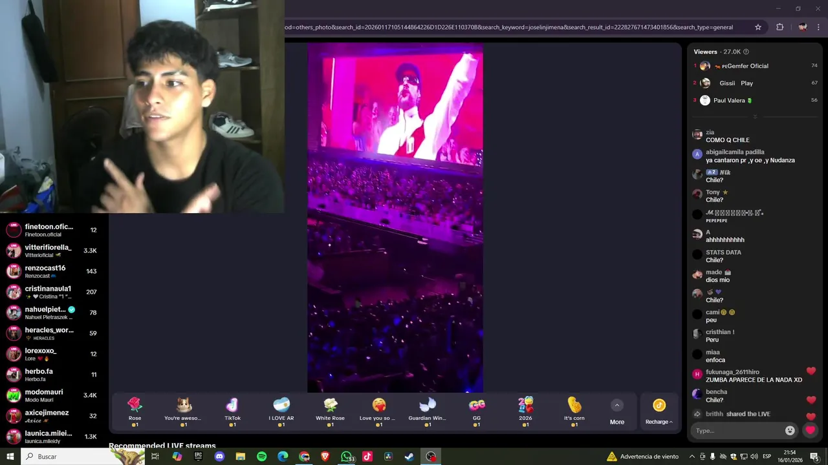Open volume control in system tray
The height and width of the screenshot is (465, 828).
(x=754, y=457)
